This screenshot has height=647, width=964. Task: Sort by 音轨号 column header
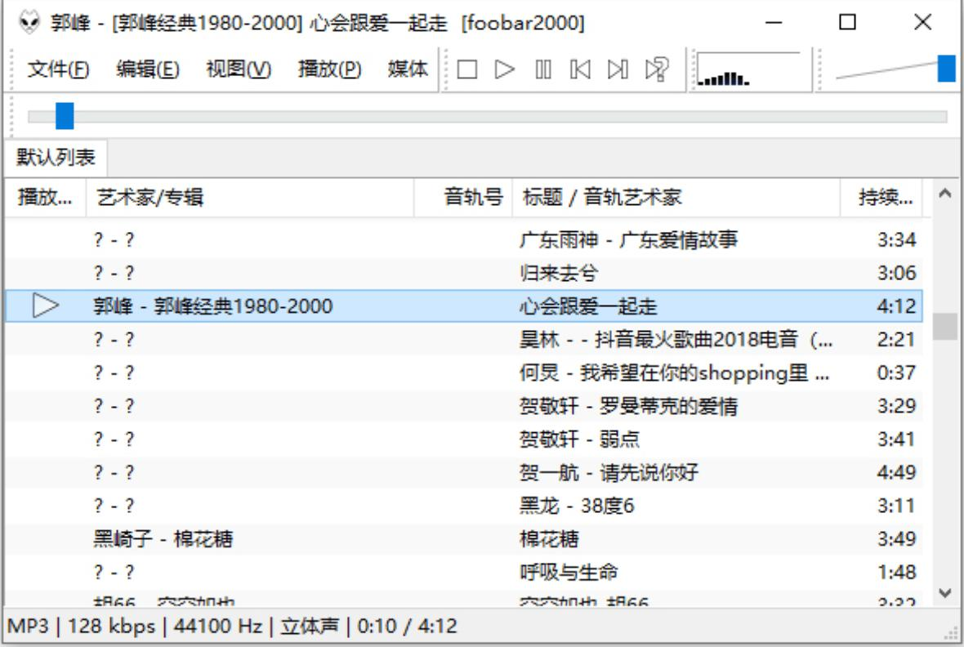click(x=463, y=198)
